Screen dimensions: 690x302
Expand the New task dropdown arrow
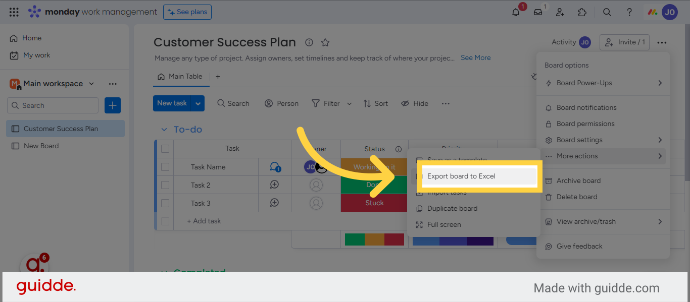click(198, 103)
